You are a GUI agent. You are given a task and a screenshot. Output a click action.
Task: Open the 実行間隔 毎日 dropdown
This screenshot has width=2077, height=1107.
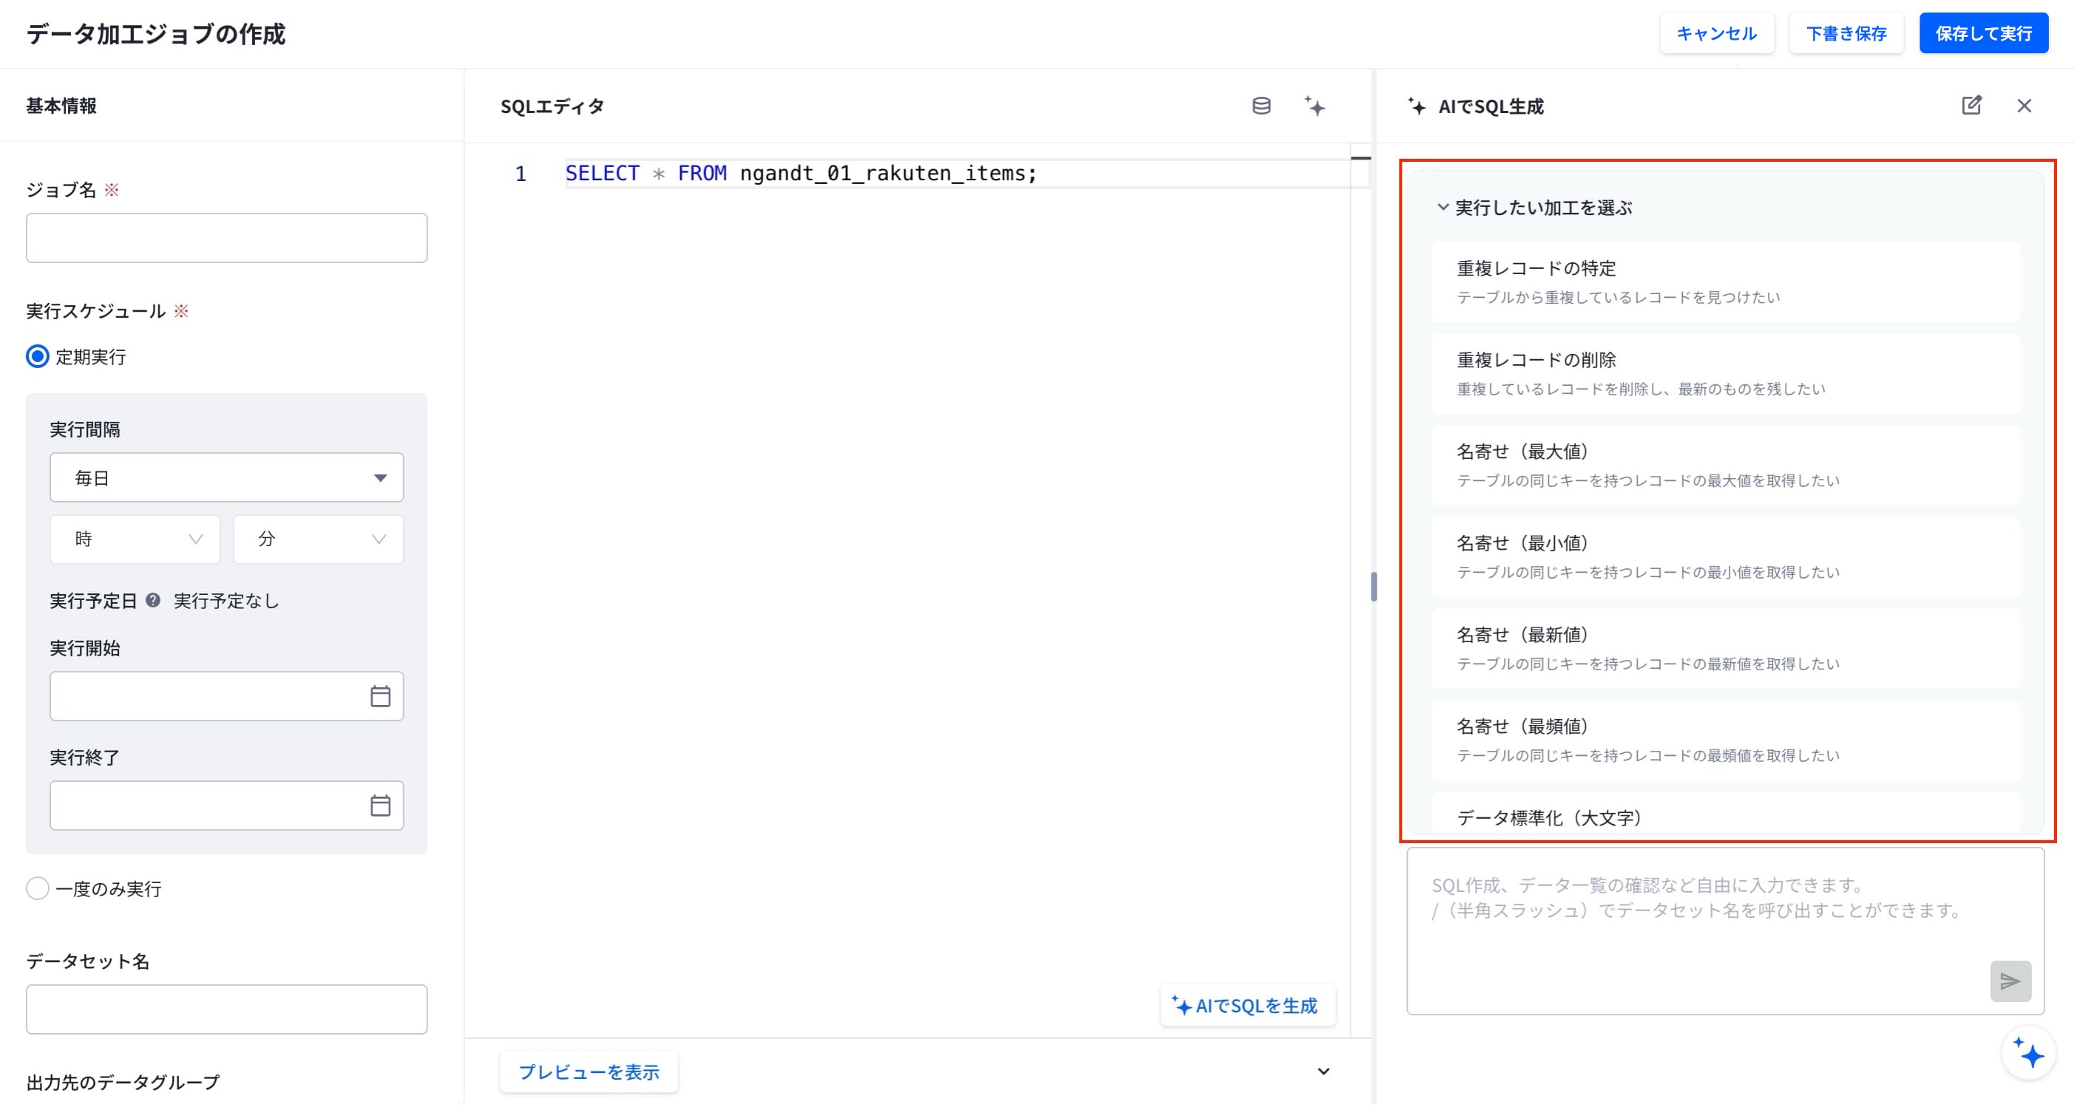tap(226, 478)
